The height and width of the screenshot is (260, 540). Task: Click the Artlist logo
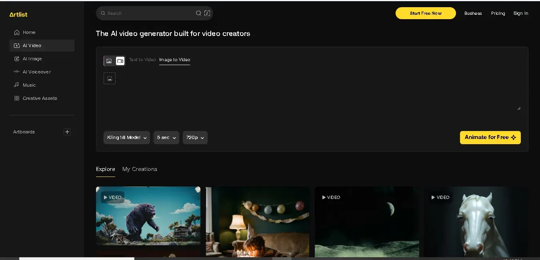[18, 14]
